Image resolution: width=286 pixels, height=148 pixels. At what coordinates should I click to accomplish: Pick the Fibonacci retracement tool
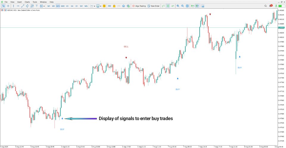coord(32,6)
